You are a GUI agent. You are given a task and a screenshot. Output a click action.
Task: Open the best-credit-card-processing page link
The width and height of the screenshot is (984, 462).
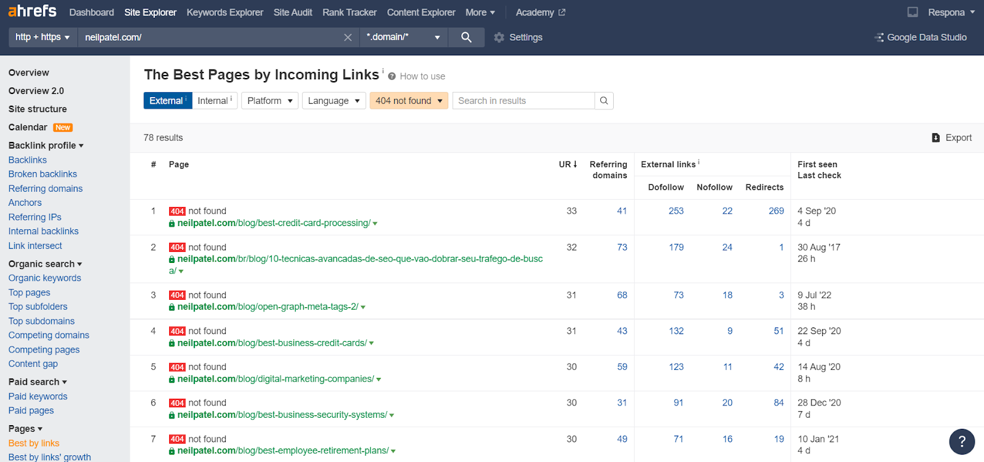[x=274, y=223]
